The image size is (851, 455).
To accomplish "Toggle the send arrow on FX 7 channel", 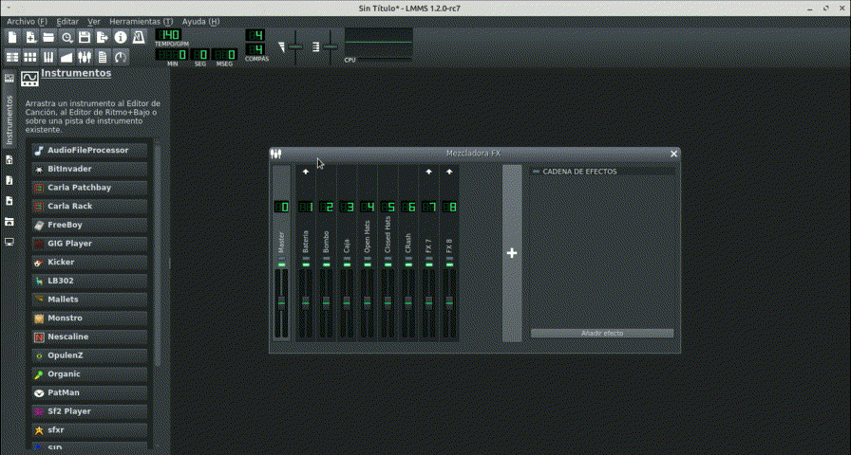I will click(x=429, y=172).
